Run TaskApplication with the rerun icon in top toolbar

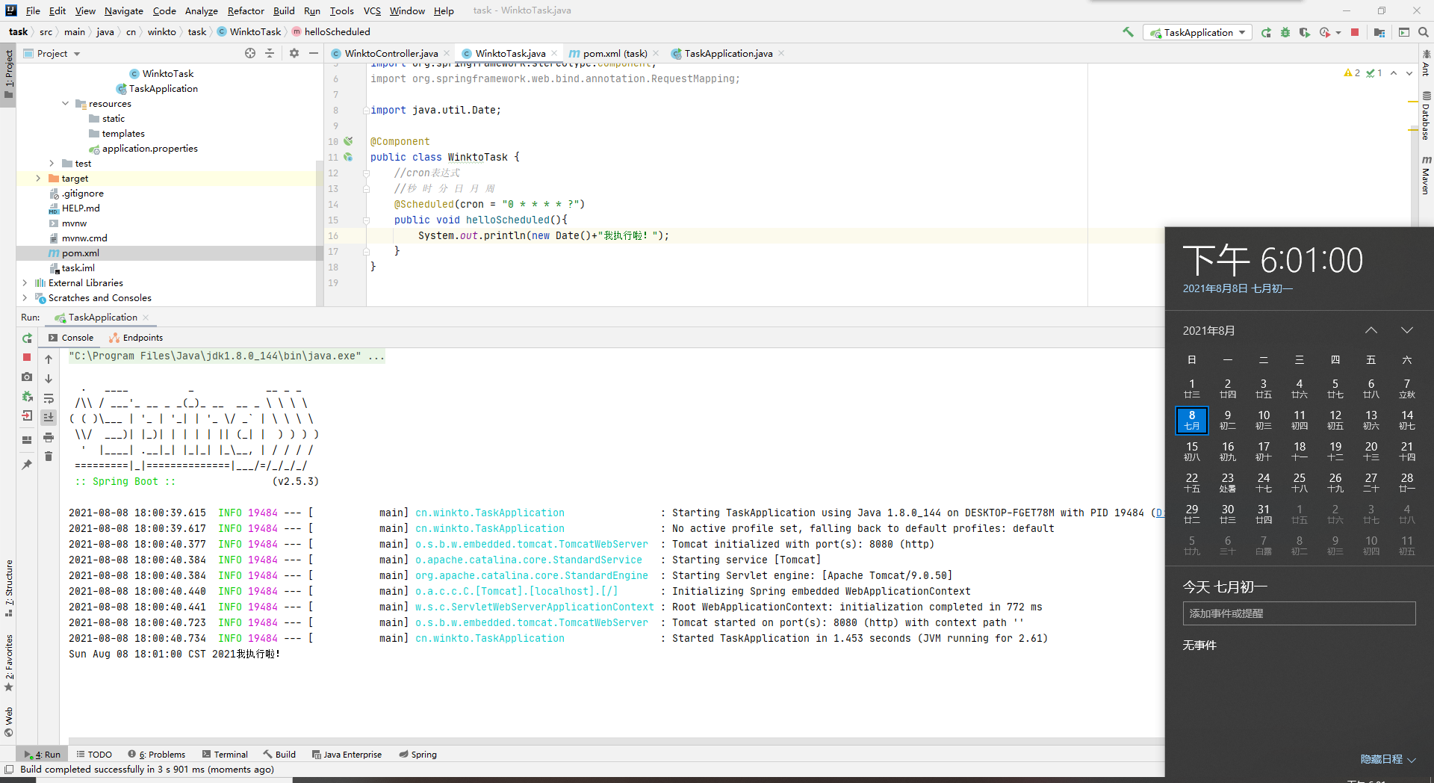(1266, 32)
